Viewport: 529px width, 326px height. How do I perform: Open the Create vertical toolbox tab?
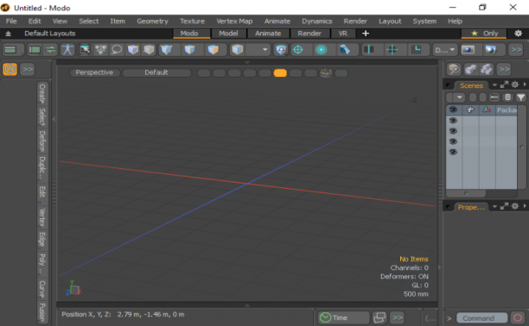[x=42, y=93]
